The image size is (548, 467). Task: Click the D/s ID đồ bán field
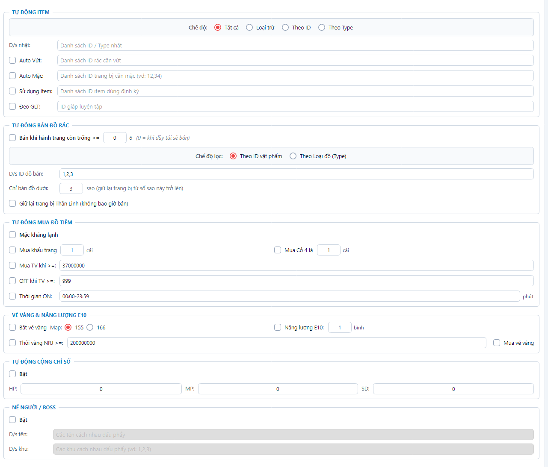pos(296,174)
